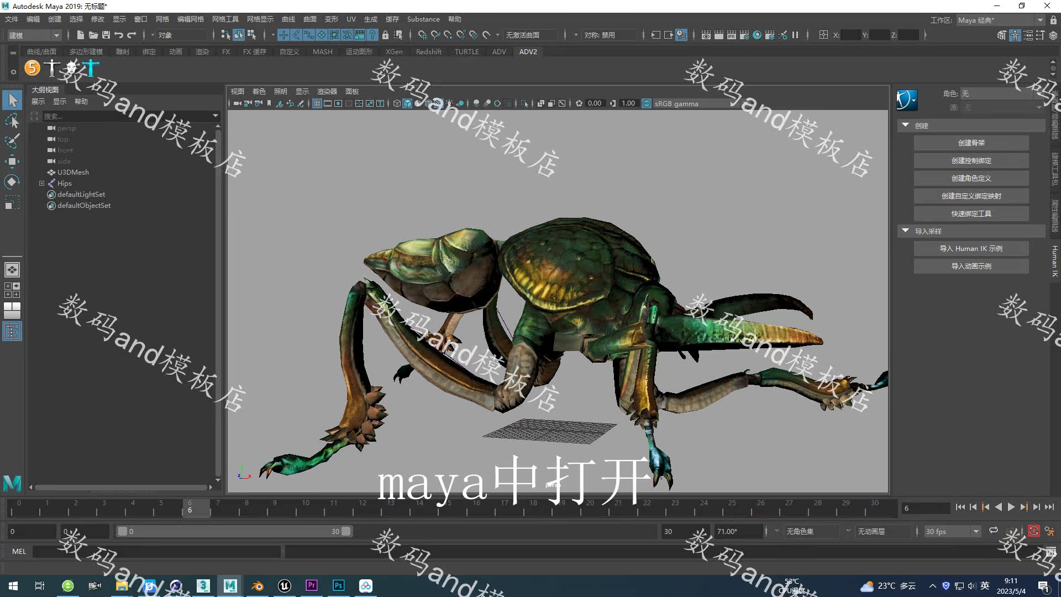Screen dimensions: 1061x597
Task: Open a scene with the folder icon
Action: 93,35
